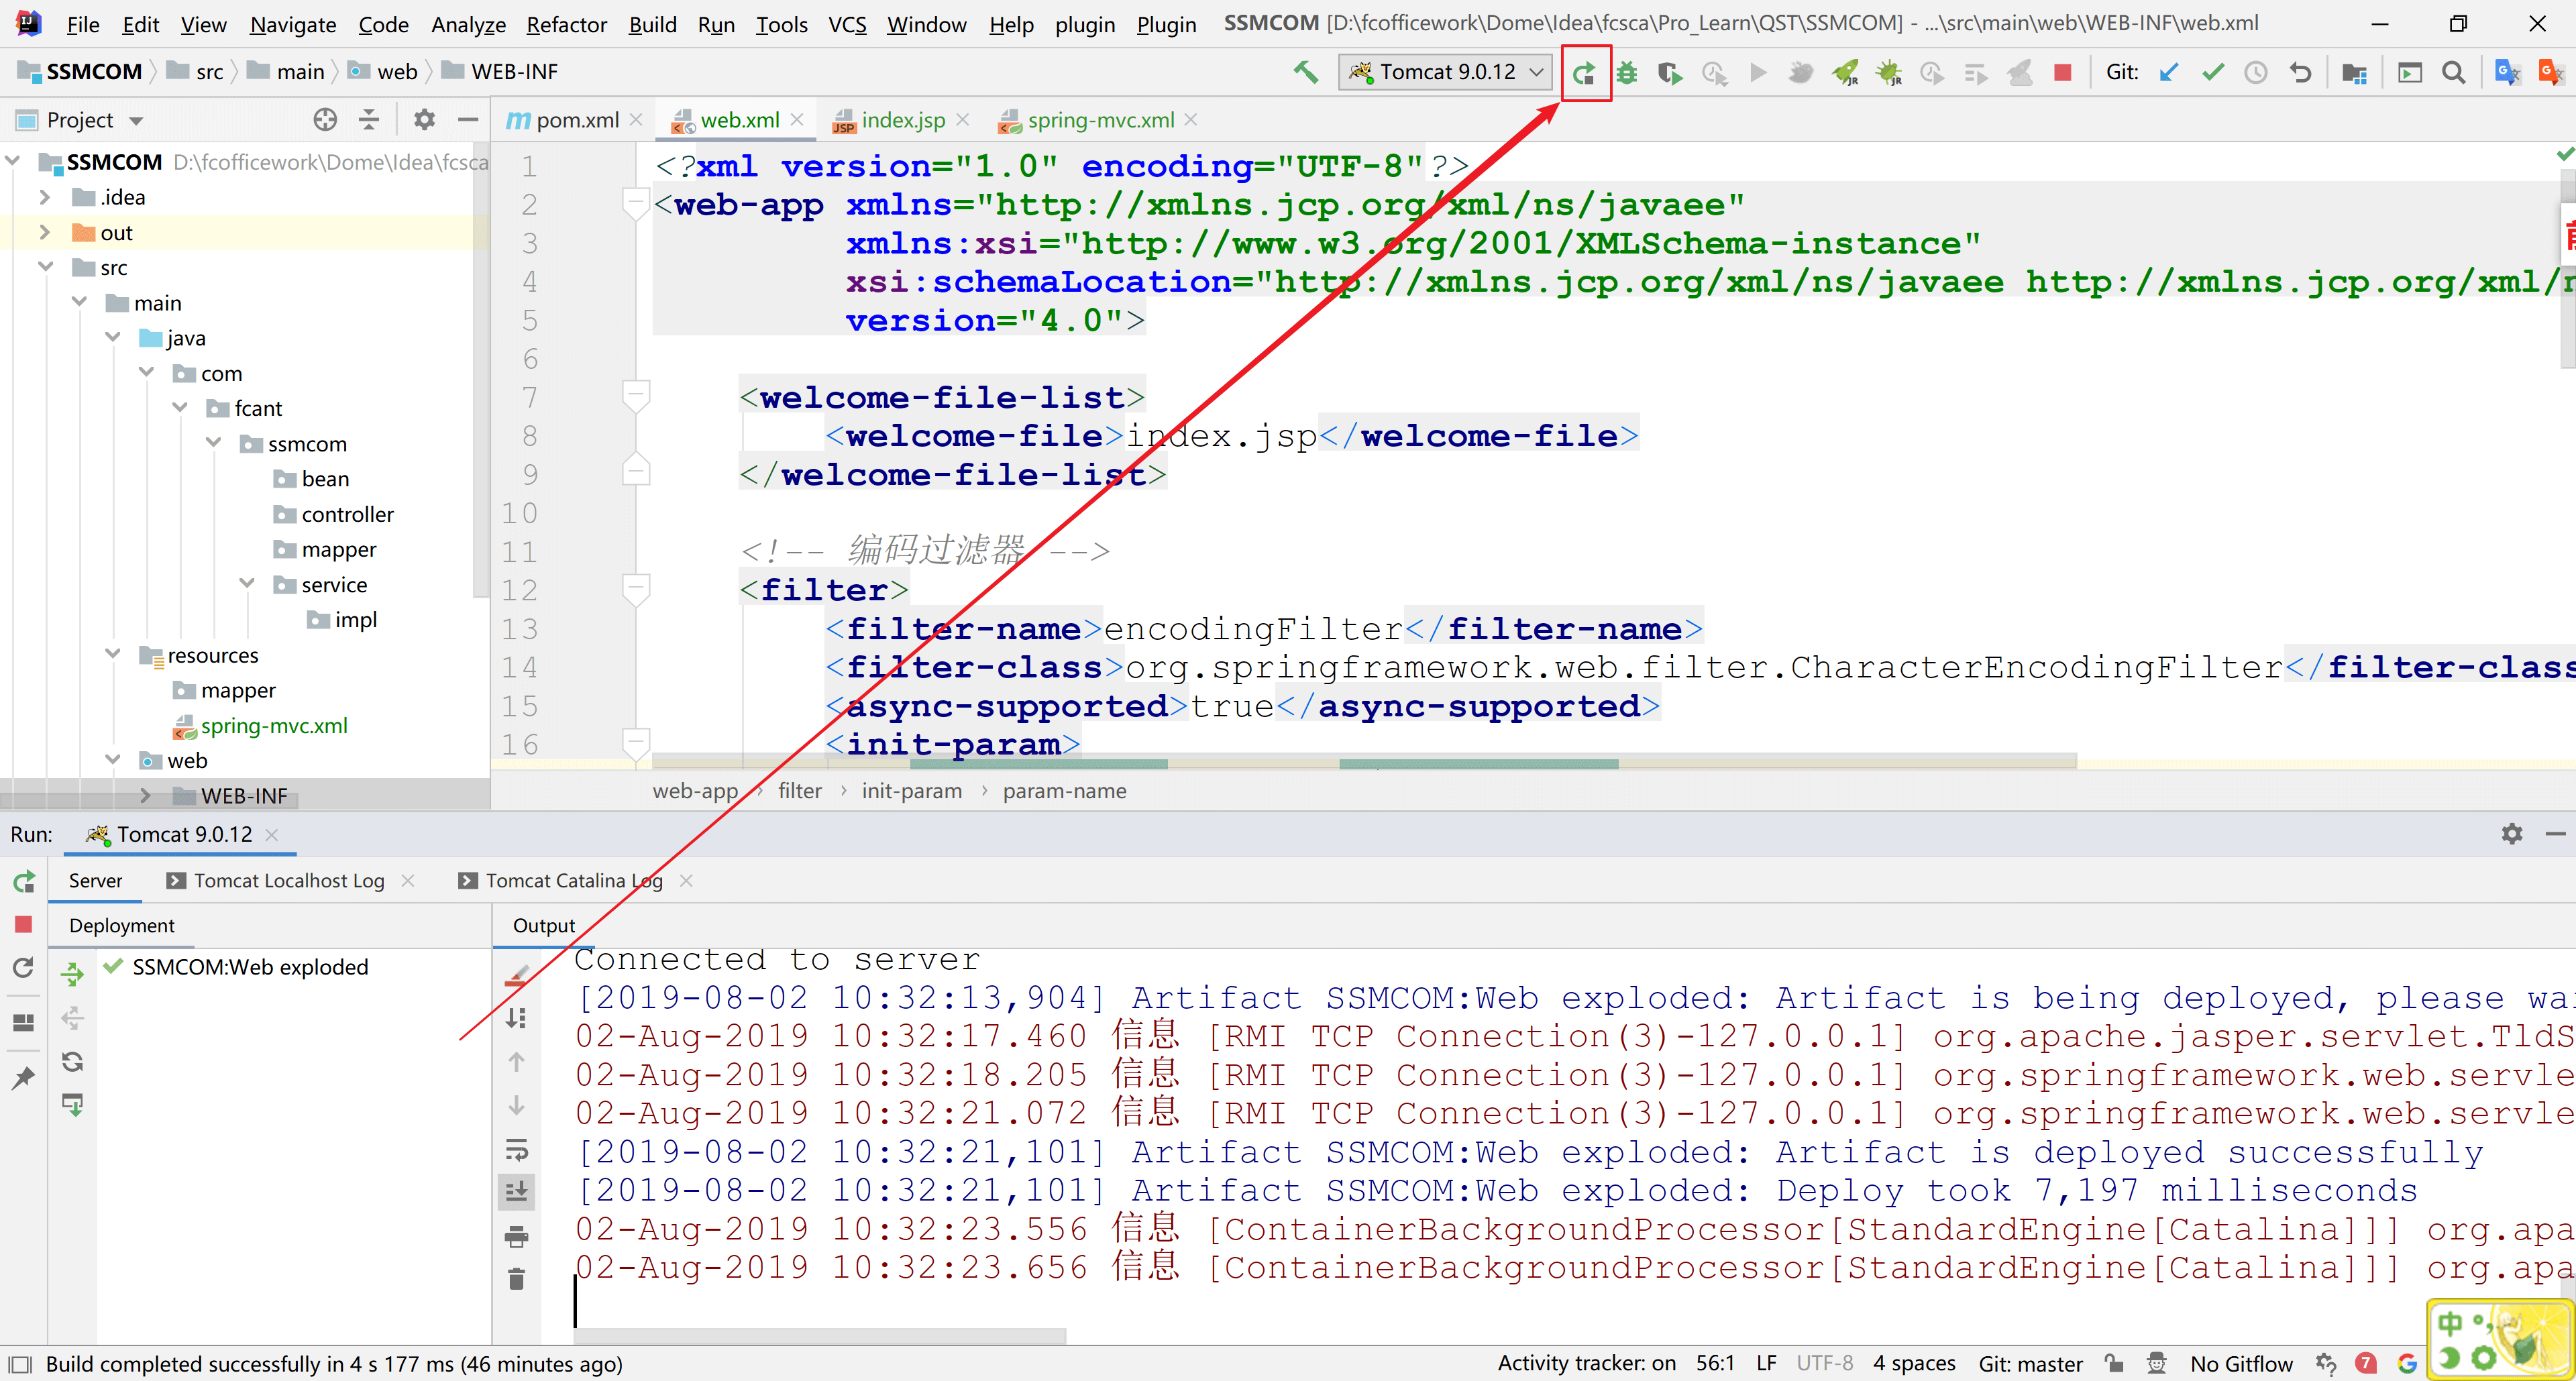Click the print icon in the Output panel
The height and width of the screenshot is (1381, 2576).
(x=516, y=1237)
